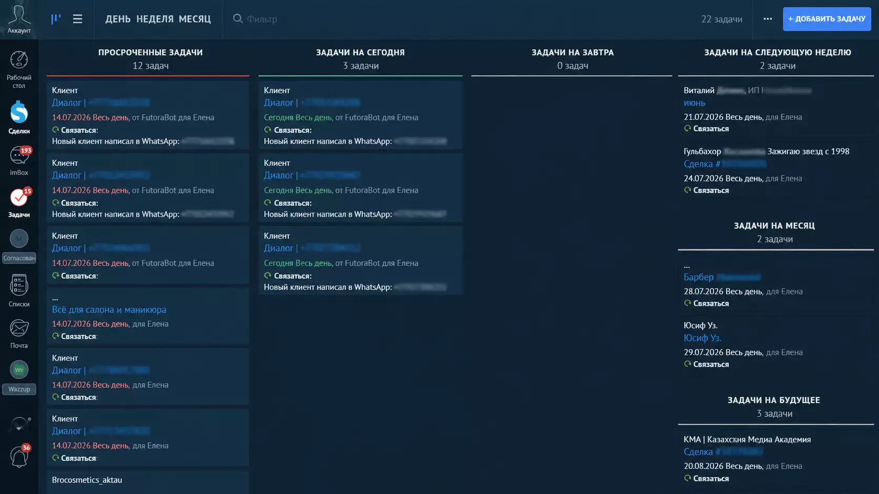This screenshot has height=494, width=879.
Task: Click + ДОБАВИТЬ ЗАДАЧУ button
Action: [x=826, y=19]
